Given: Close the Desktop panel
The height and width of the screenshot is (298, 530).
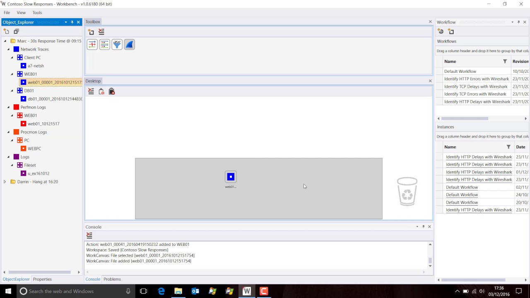Looking at the screenshot, I should [430, 81].
